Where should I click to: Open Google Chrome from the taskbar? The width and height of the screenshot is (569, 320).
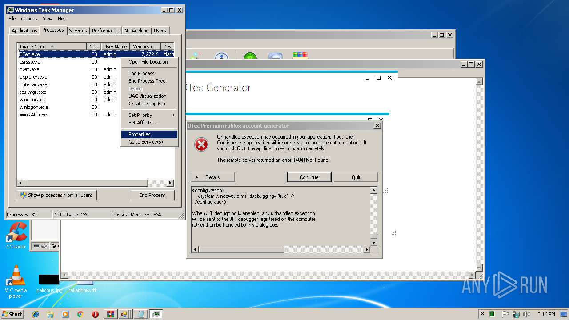coord(80,314)
